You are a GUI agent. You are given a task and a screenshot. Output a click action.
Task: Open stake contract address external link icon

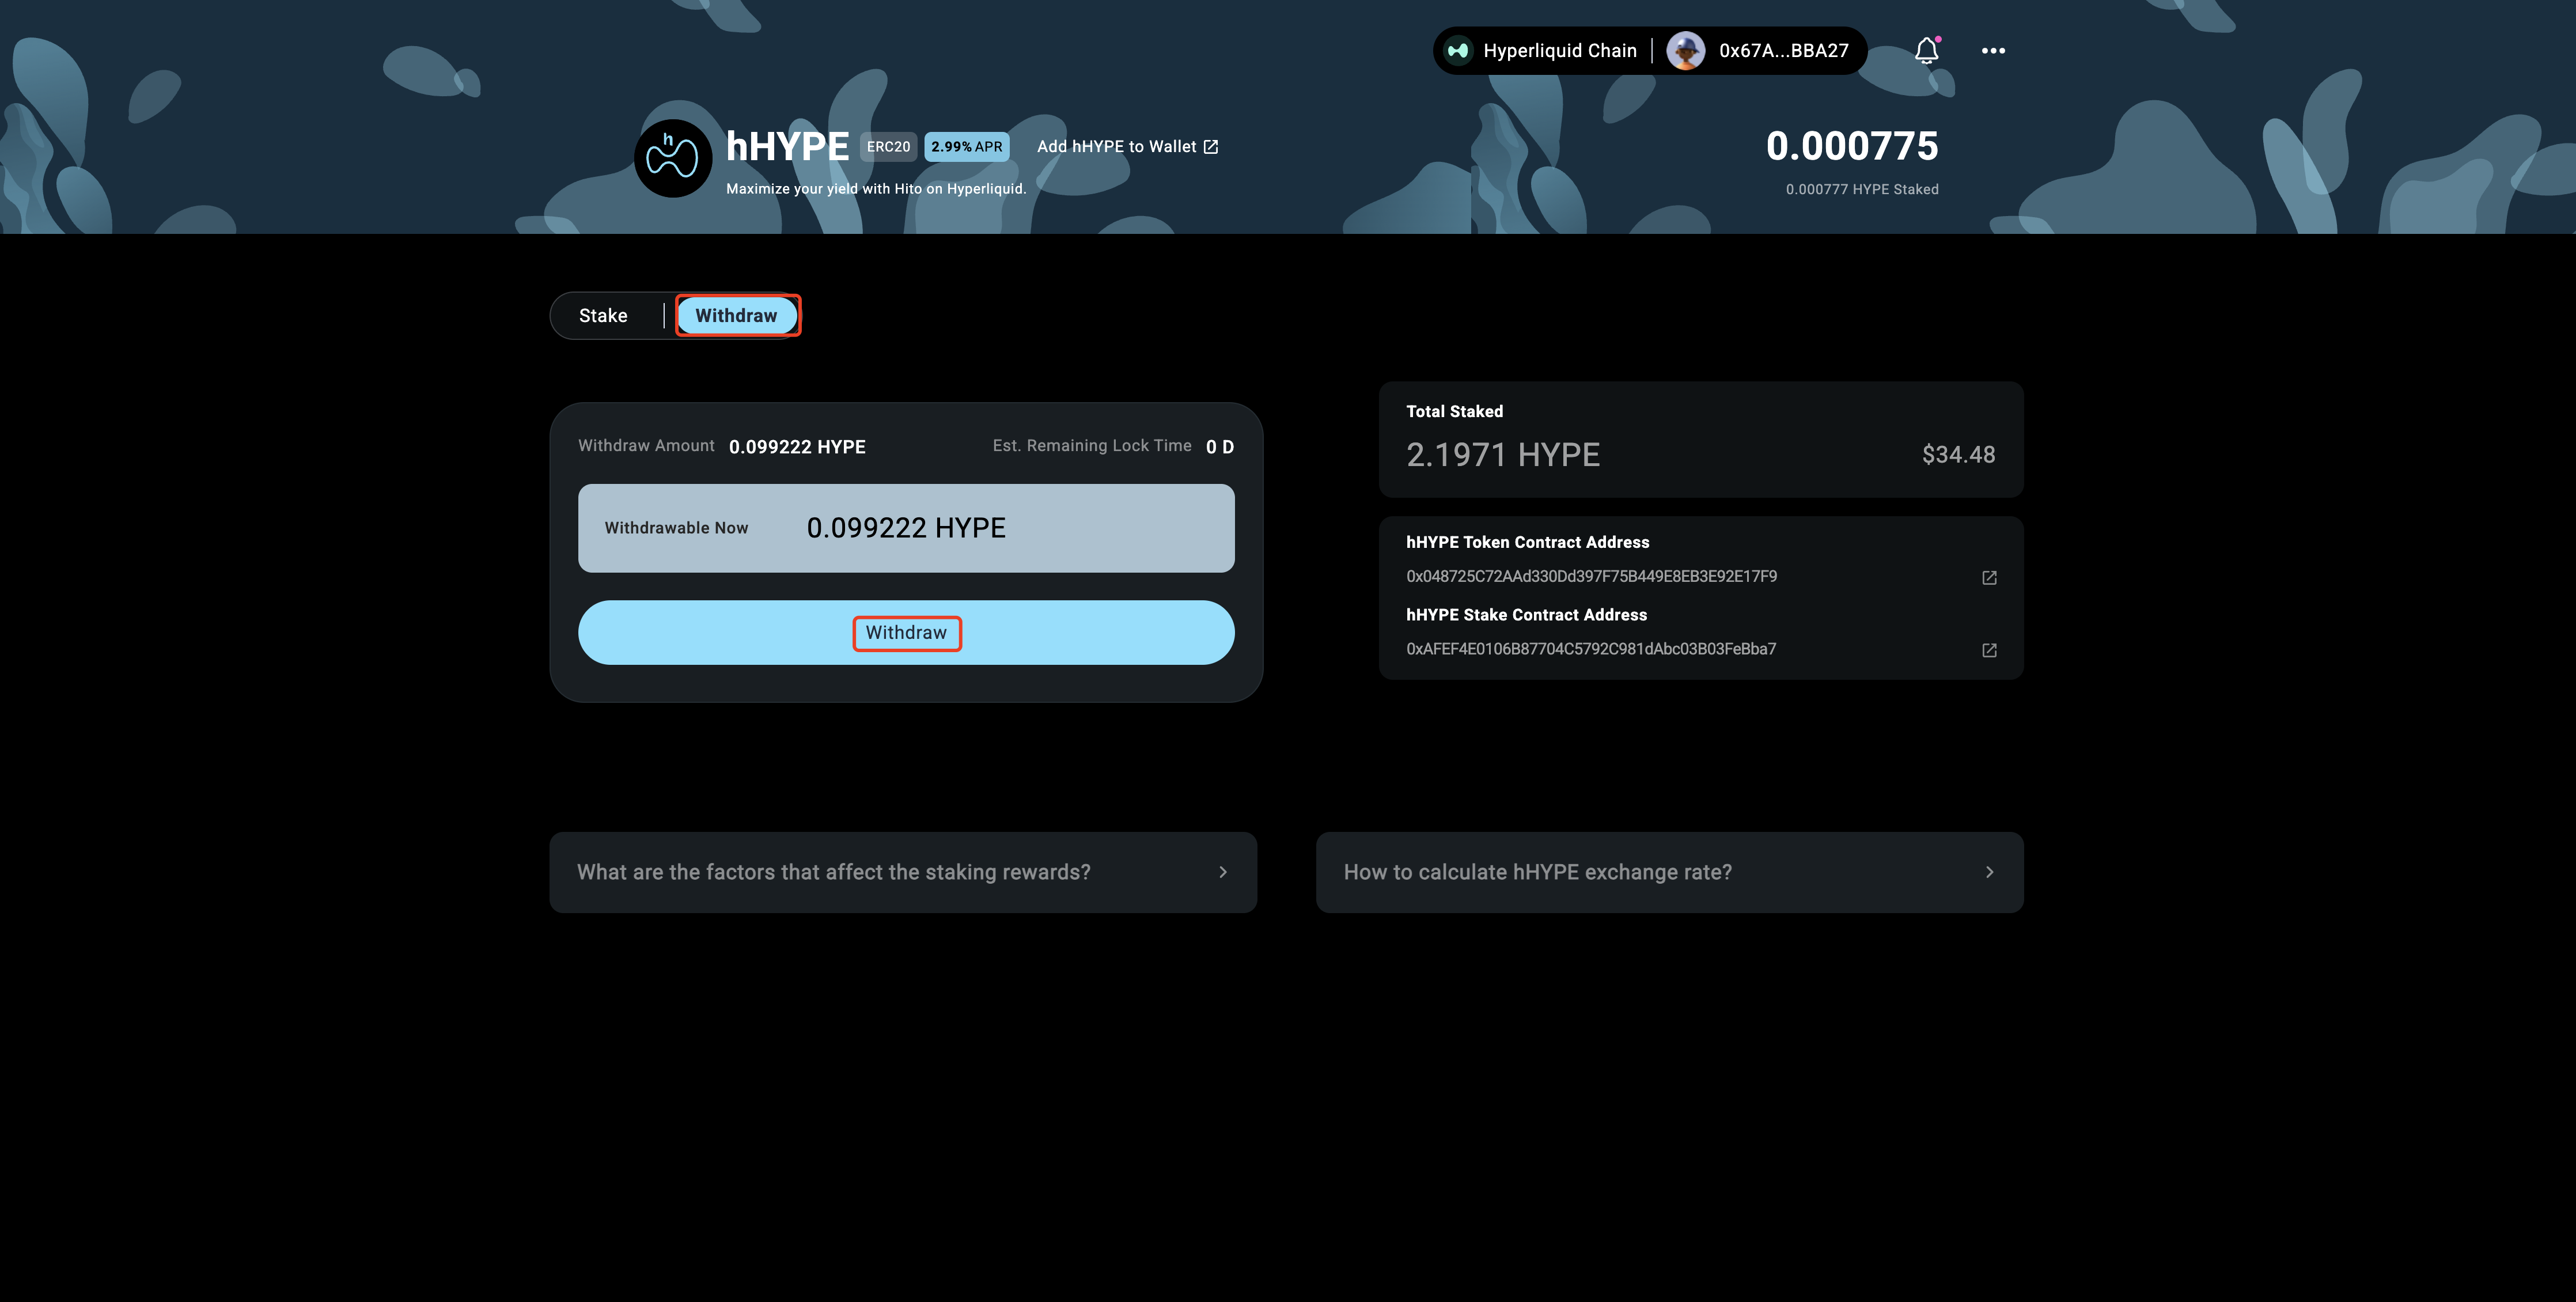pyautogui.click(x=1989, y=650)
